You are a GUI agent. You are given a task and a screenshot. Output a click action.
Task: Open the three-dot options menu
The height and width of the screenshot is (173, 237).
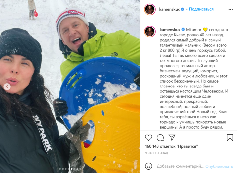tap(230, 10)
